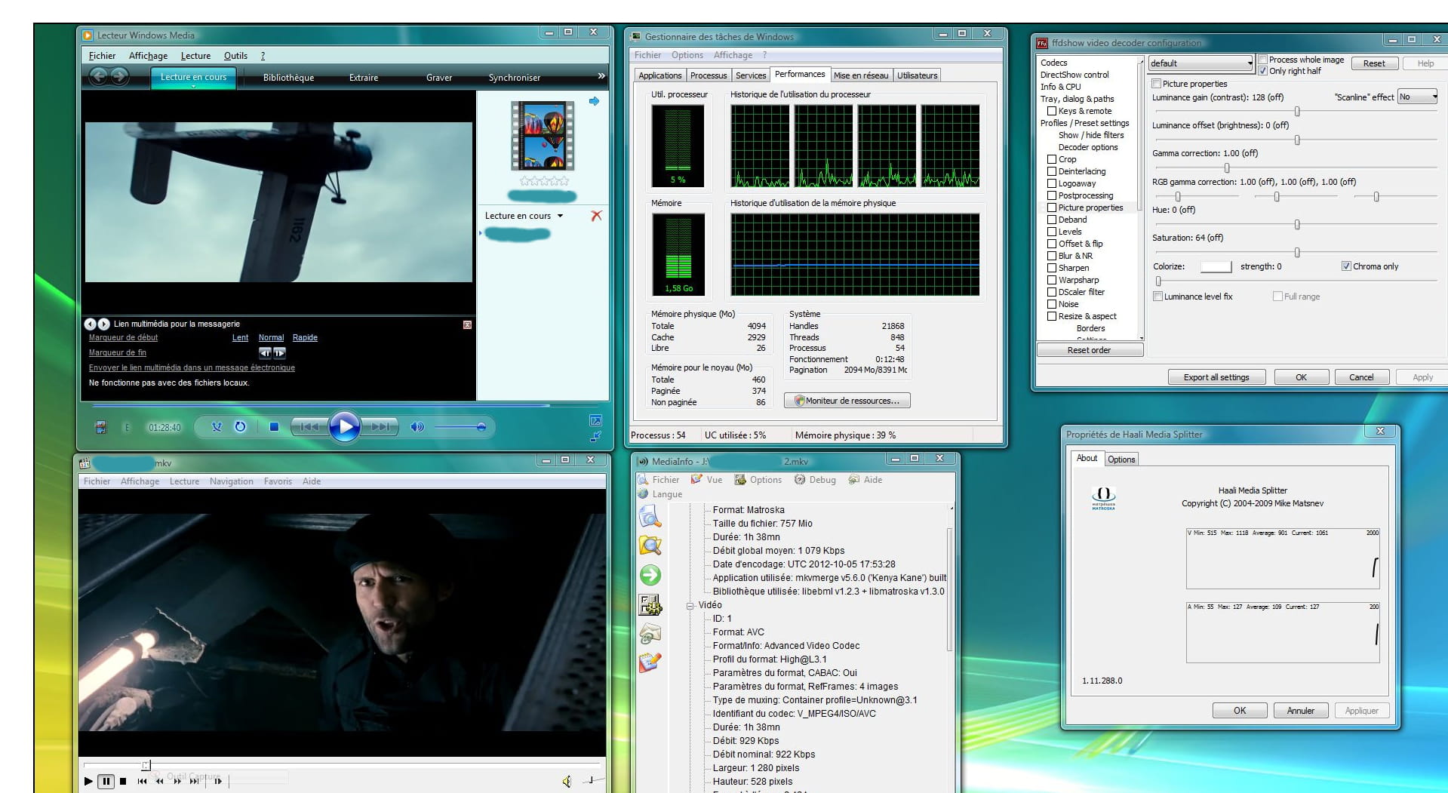Click the Back arrow in Windows Media Player
The height and width of the screenshot is (793, 1448).
click(x=98, y=75)
